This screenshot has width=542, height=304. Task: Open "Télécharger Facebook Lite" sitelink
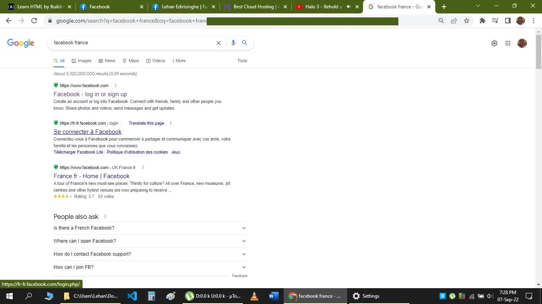click(79, 152)
